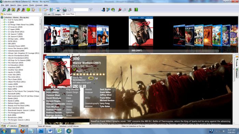The image size is (239, 134).
Task: Select Batman Begins (2005) in the list
Action: 16,103
